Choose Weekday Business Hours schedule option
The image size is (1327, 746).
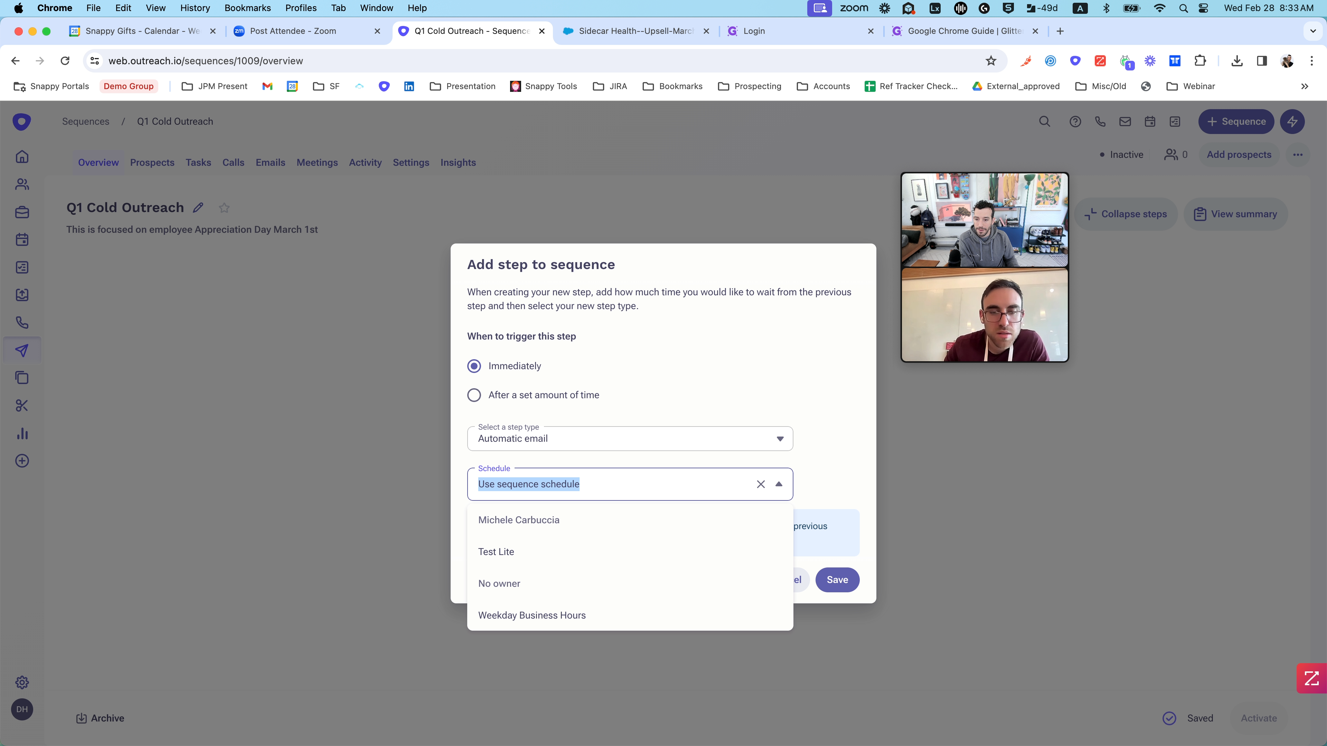630,615
